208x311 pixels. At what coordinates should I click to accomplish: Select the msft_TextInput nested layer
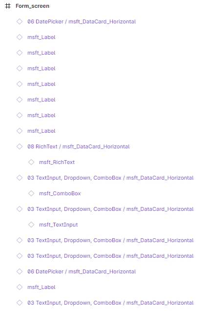(59, 225)
